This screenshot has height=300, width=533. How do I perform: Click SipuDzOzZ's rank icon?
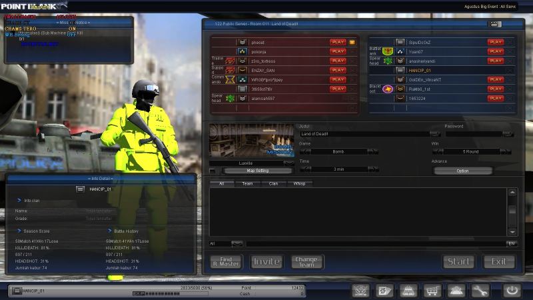400,42
